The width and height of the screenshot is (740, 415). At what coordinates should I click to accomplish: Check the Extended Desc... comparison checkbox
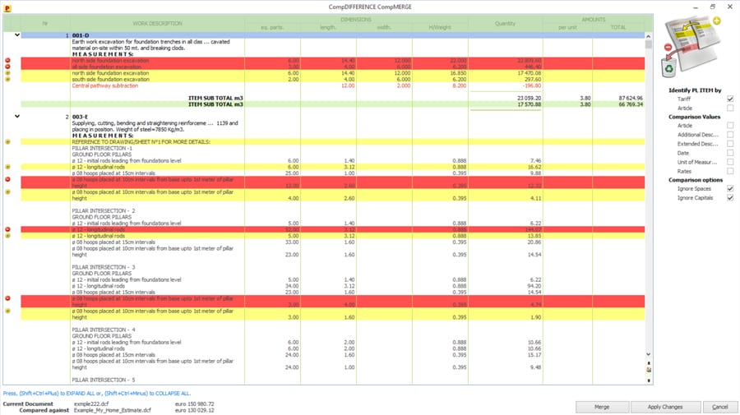(730, 144)
